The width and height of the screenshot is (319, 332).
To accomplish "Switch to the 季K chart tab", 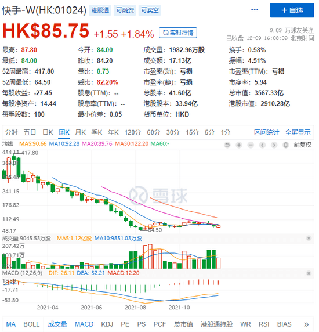I will pos(97,132).
